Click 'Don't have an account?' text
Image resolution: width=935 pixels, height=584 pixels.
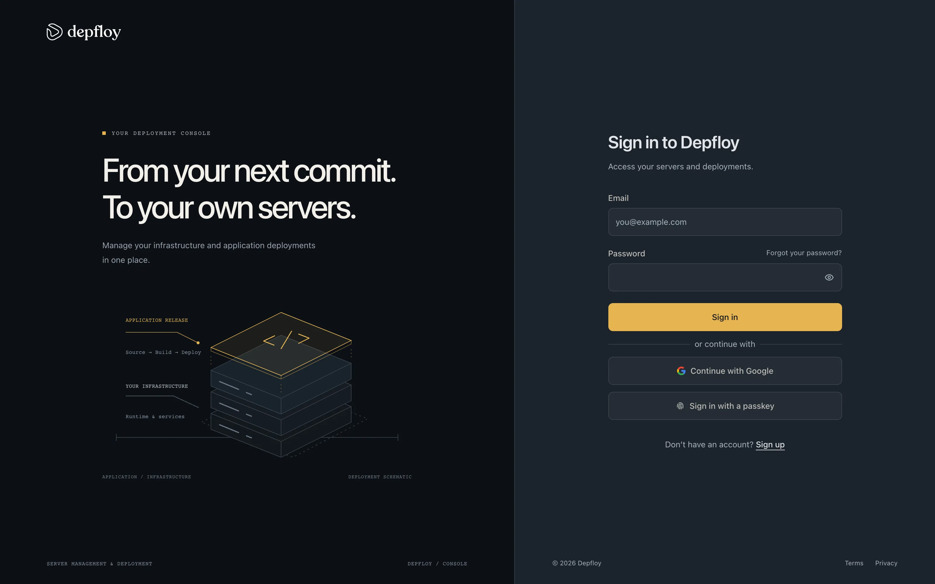(x=709, y=444)
